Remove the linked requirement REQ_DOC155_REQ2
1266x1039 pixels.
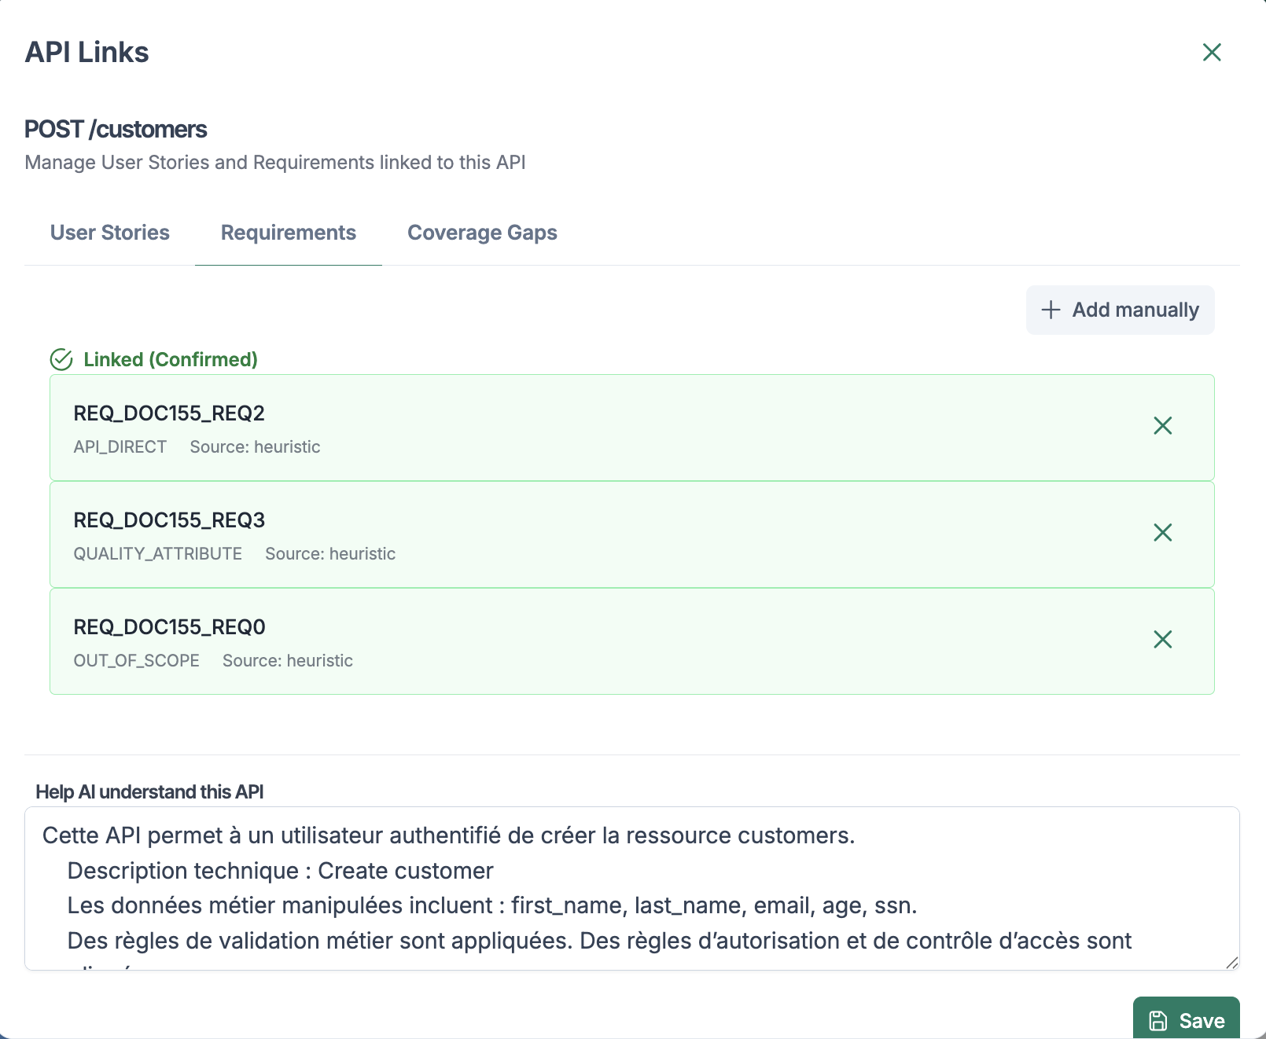click(1162, 426)
